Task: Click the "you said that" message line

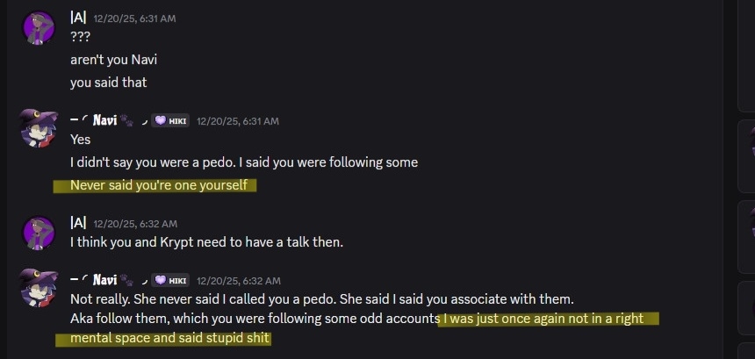Action: 108,83
